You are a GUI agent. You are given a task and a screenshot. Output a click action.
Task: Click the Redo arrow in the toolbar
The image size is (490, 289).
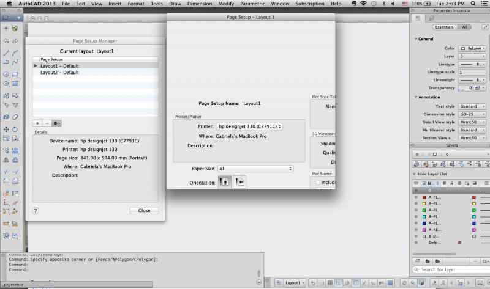[15, 41]
